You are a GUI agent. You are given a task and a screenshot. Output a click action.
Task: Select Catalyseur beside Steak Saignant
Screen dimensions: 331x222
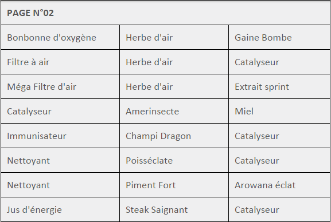pyautogui.click(x=279, y=209)
